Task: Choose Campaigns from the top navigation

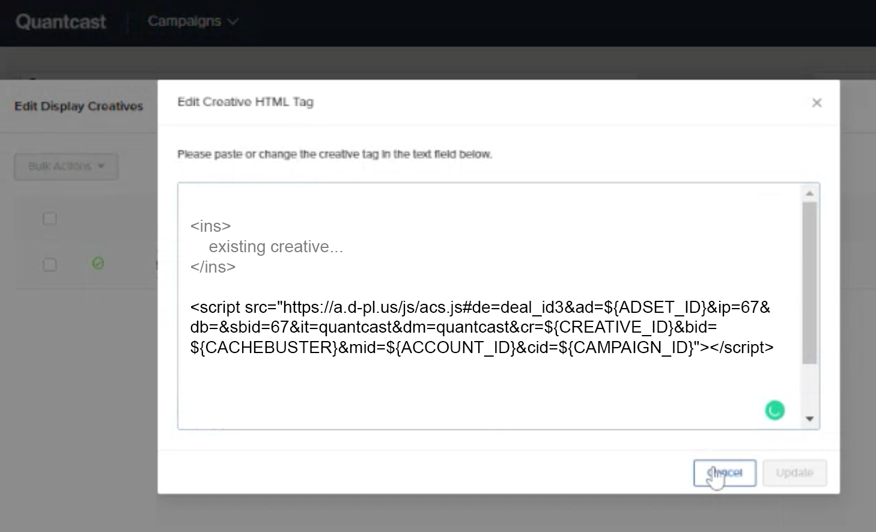Action: click(x=184, y=20)
